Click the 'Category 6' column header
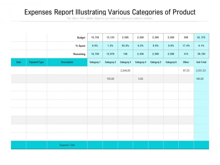The width and height of the screenshot is (220, 165). [x=171, y=62]
